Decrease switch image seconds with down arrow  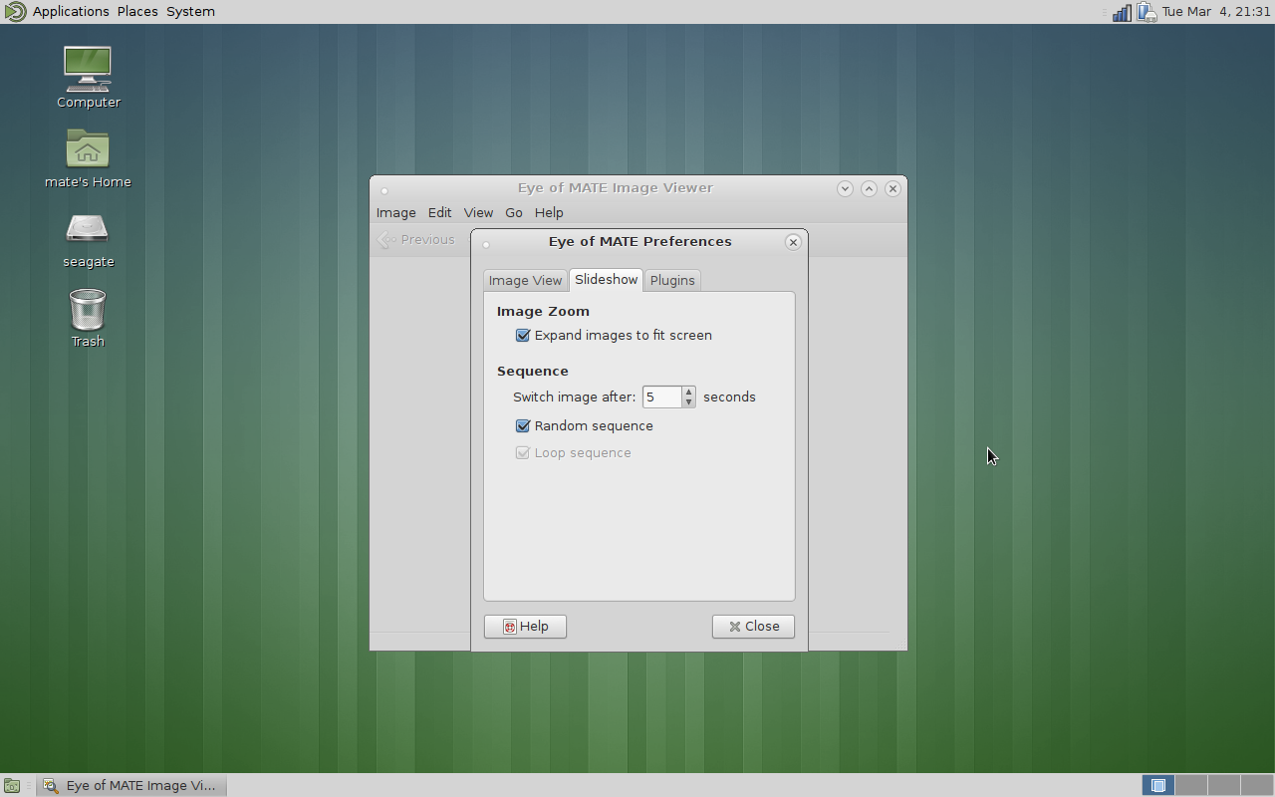[x=688, y=402]
